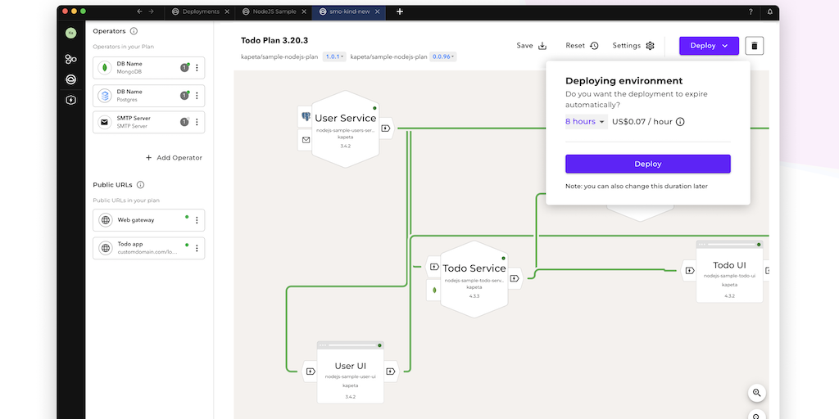Click the purple Deploy button in the popup
Viewport: 839px width, 419px height.
click(x=647, y=164)
